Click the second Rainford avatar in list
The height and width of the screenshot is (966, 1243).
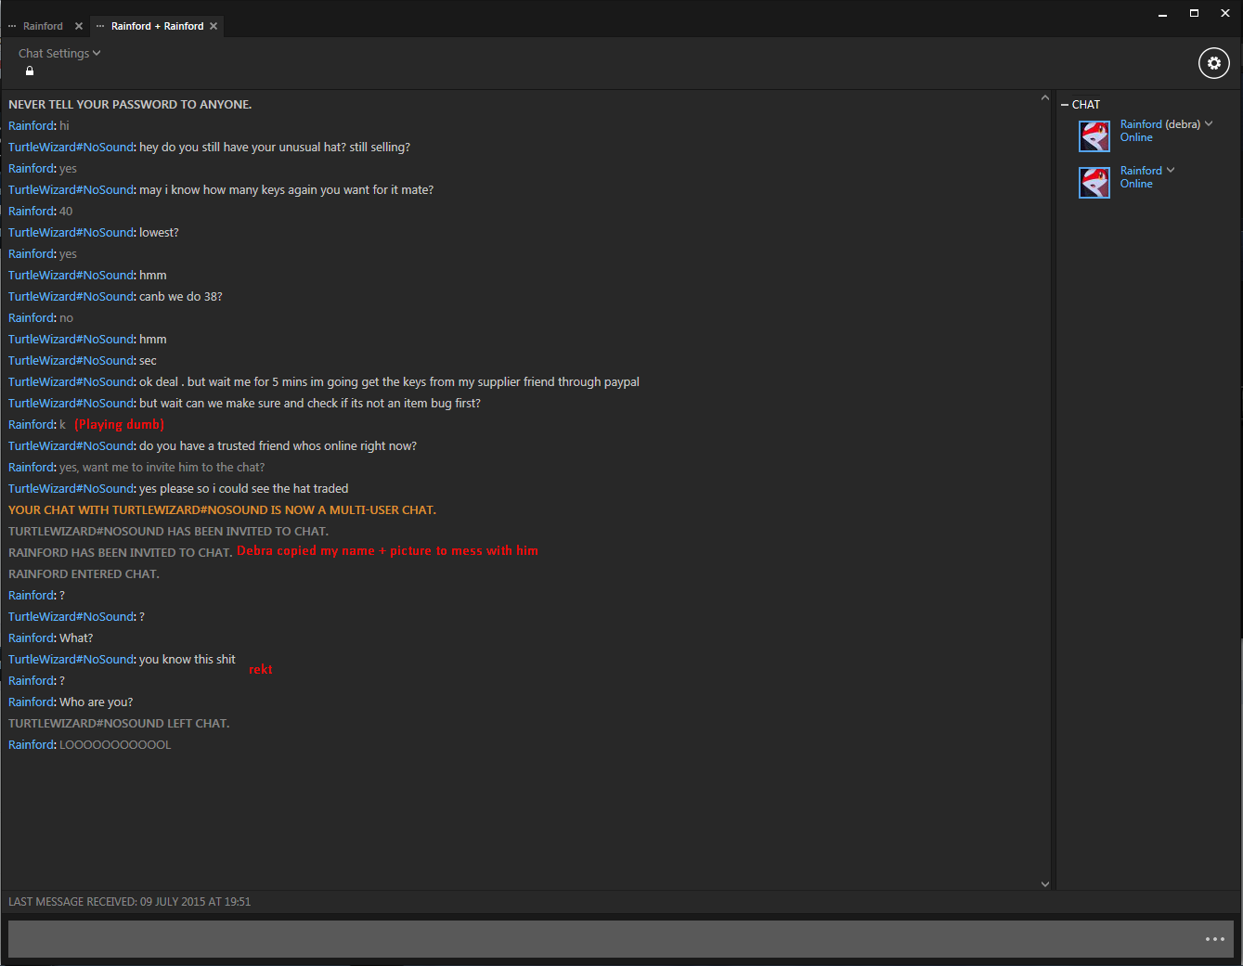point(1094,183)
